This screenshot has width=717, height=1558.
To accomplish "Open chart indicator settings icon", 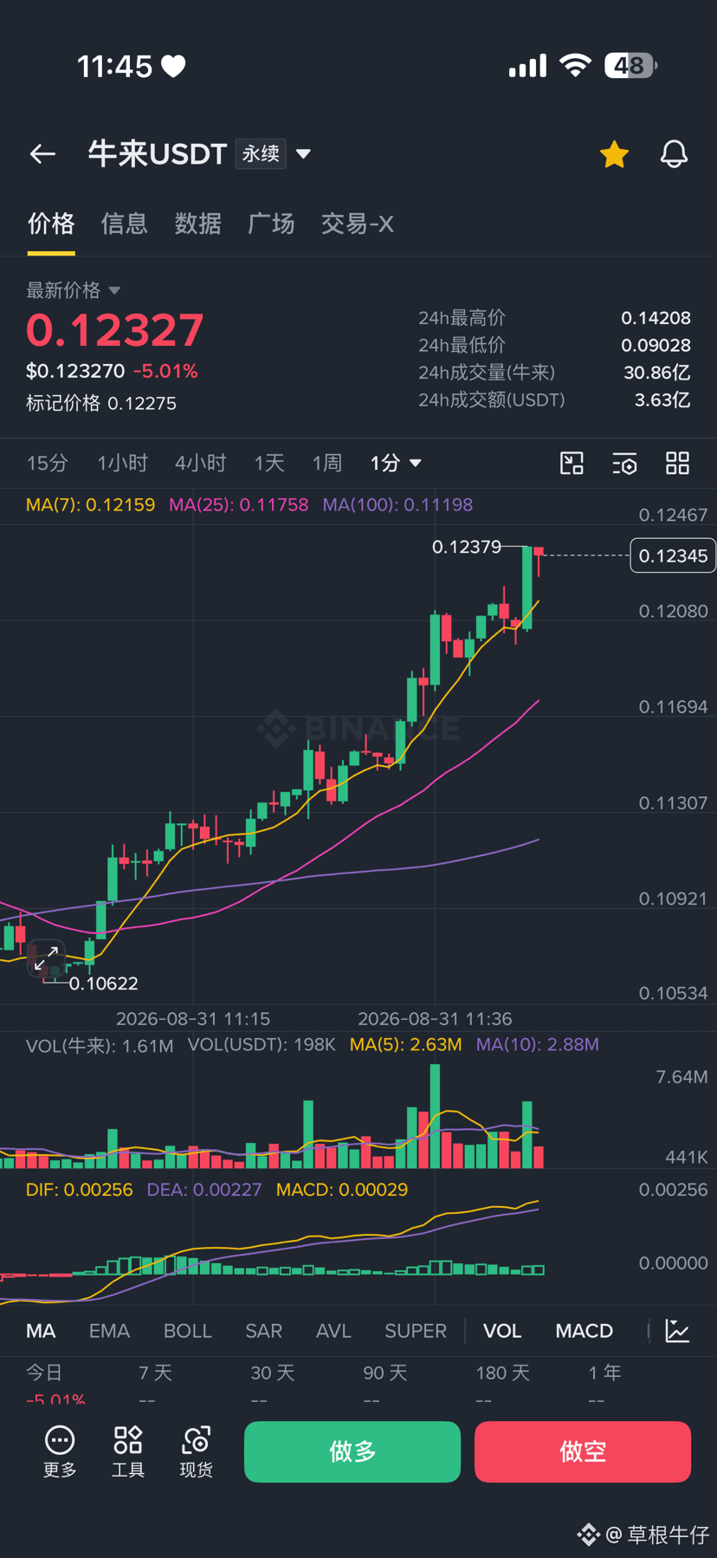I will (x=624, y=464).
